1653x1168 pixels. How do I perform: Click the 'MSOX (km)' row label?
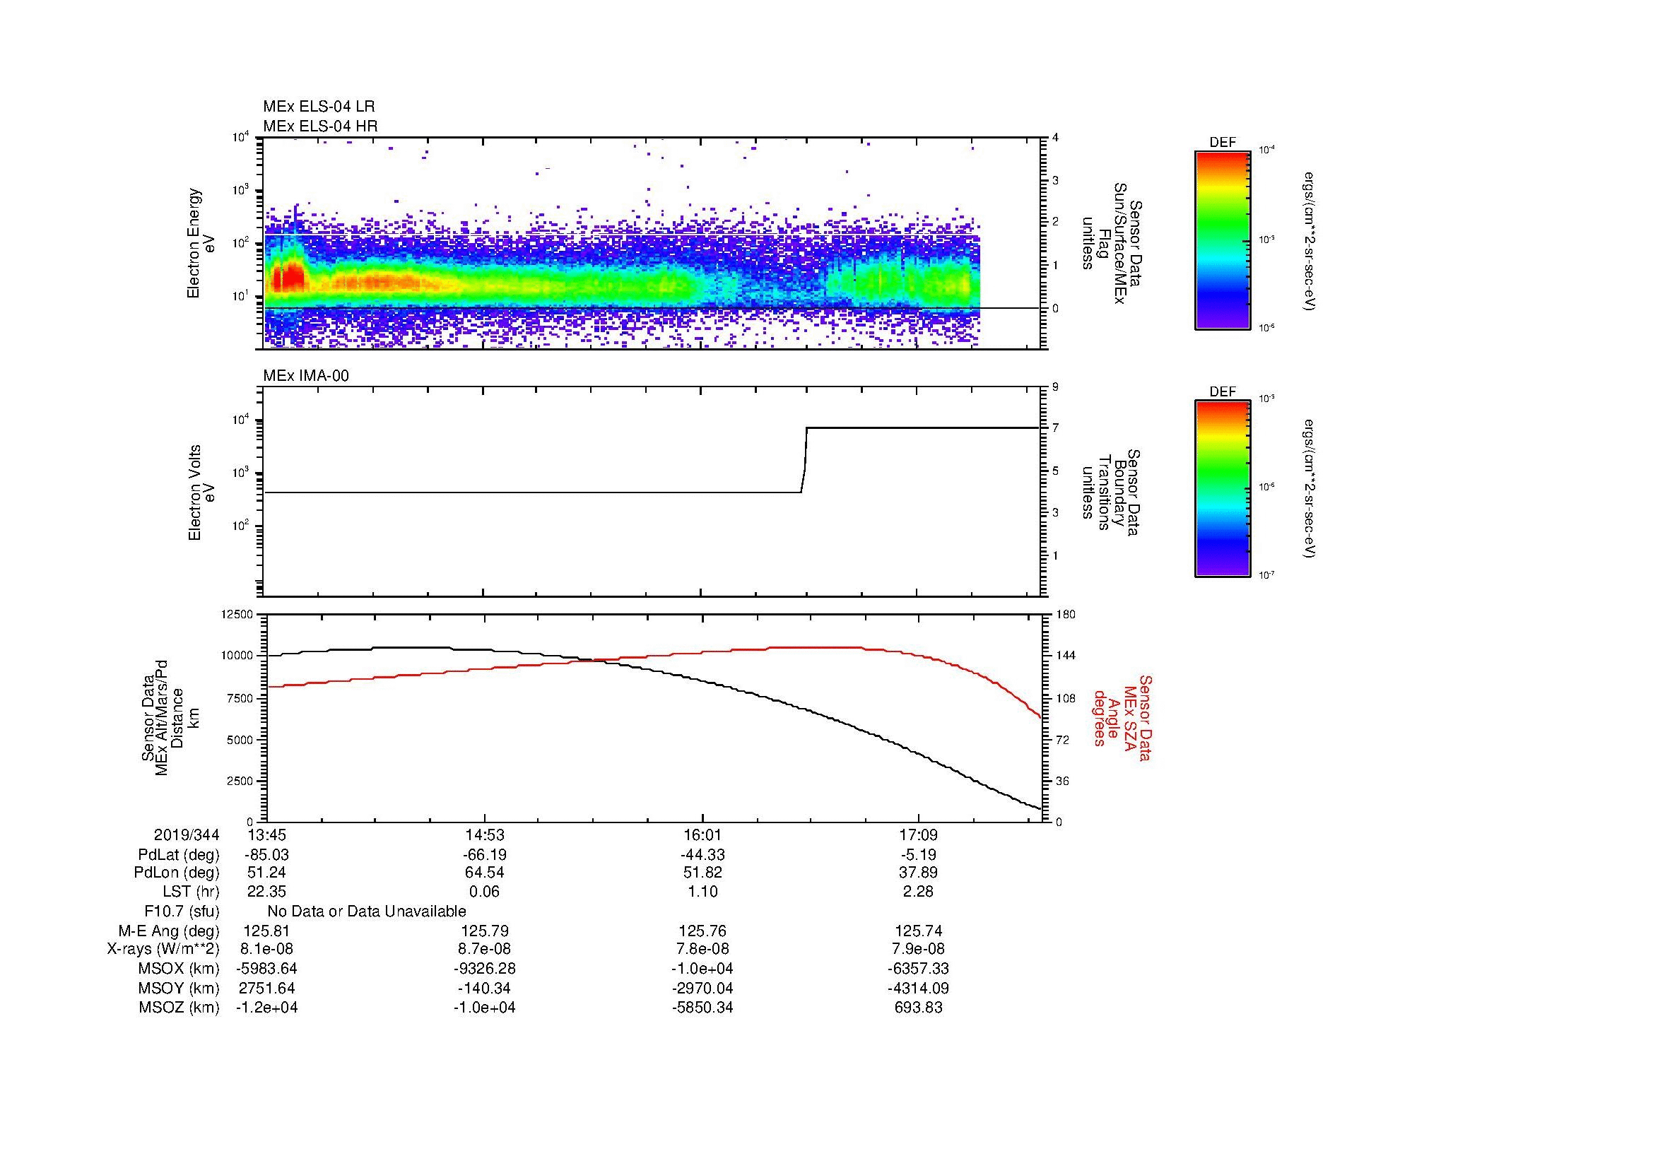[179, 969]
